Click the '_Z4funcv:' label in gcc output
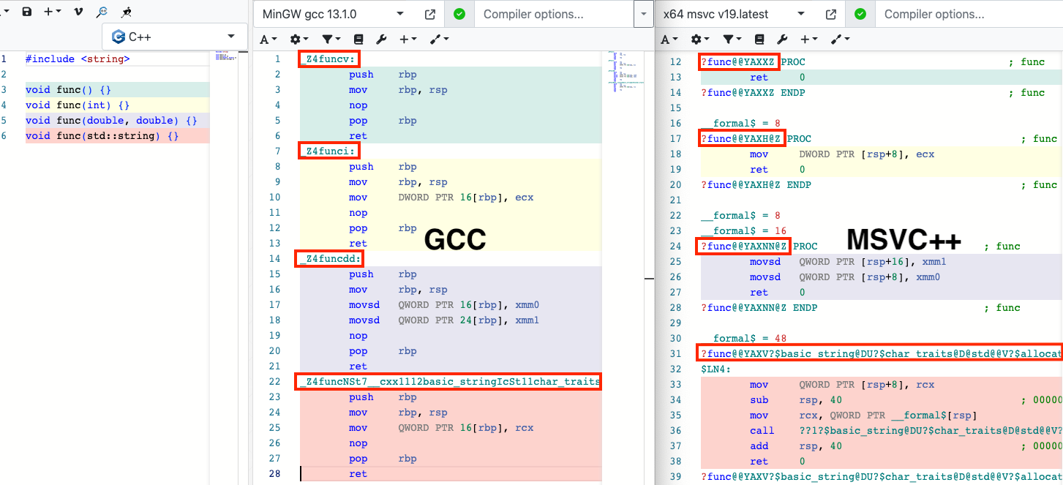1063x485 pixels. (328, 59)
